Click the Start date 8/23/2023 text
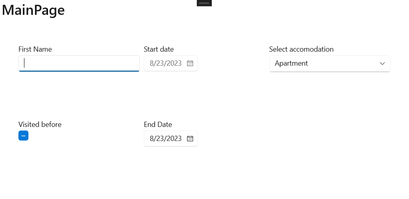The image size is (409, 199). 165,63
